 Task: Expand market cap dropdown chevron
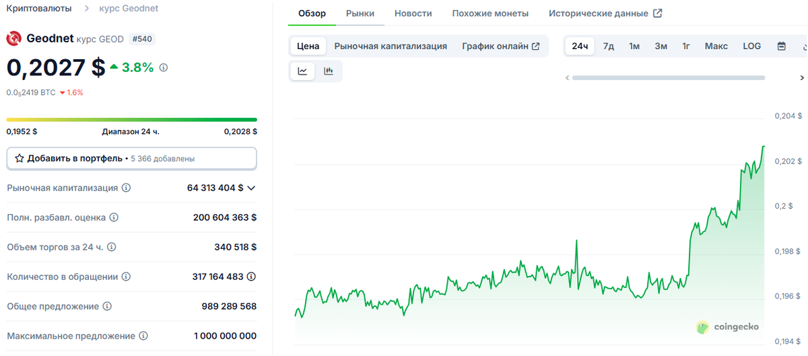click(x=251, y=188)
